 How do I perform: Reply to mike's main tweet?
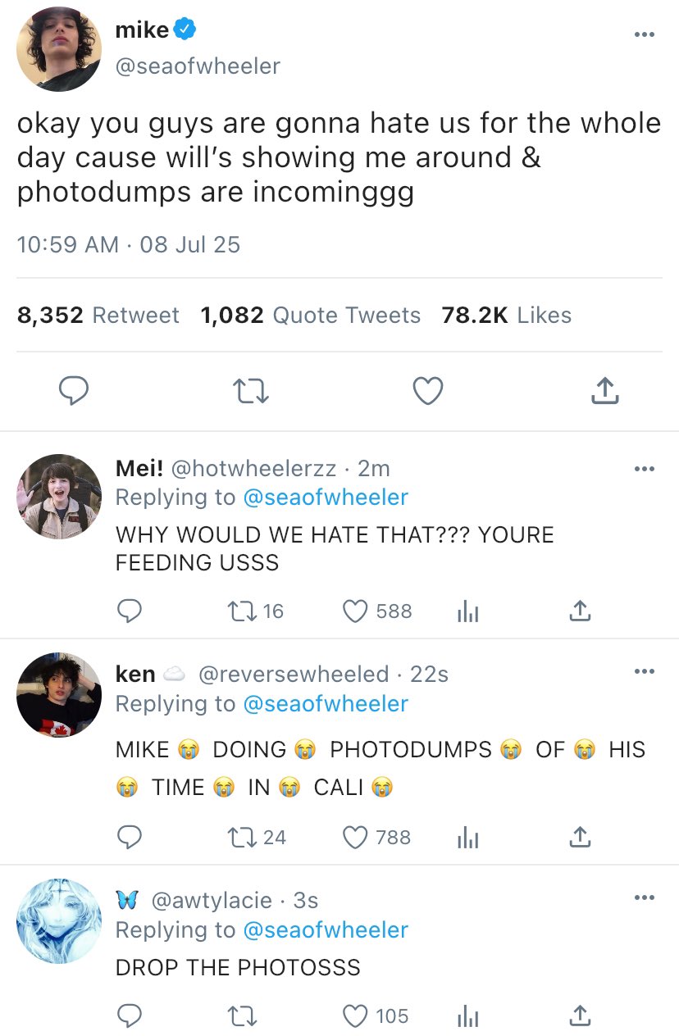click(75, 392)
